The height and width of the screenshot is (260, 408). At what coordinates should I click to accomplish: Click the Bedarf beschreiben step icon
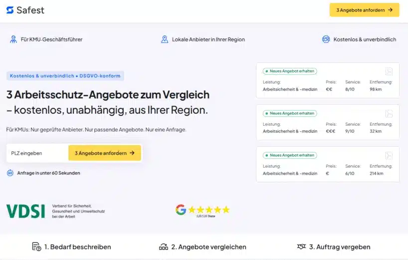tap(36, 247)
